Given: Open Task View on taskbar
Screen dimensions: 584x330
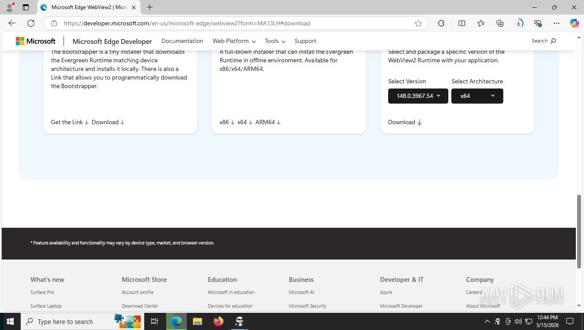Looking at the screenshot, I should coord(155,321).
